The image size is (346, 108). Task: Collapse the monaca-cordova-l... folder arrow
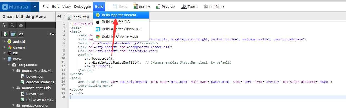(x=13, y=70)
